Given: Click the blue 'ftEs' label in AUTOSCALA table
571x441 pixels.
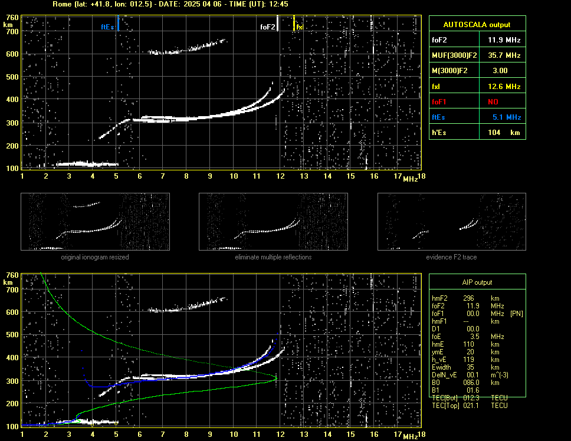Looking at the screenshot, I should click(x=438, y=117).
